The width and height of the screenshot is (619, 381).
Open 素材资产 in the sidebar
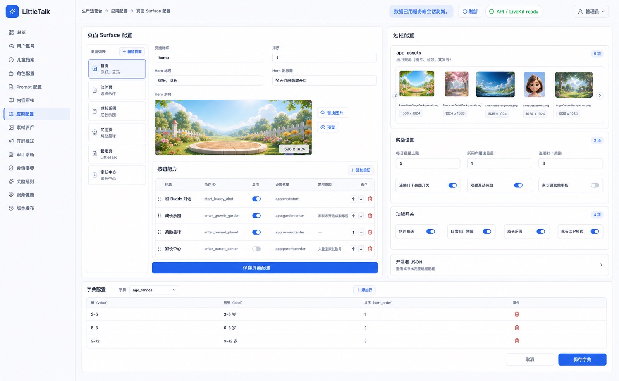pyautogui.click(x=25, y=127)
